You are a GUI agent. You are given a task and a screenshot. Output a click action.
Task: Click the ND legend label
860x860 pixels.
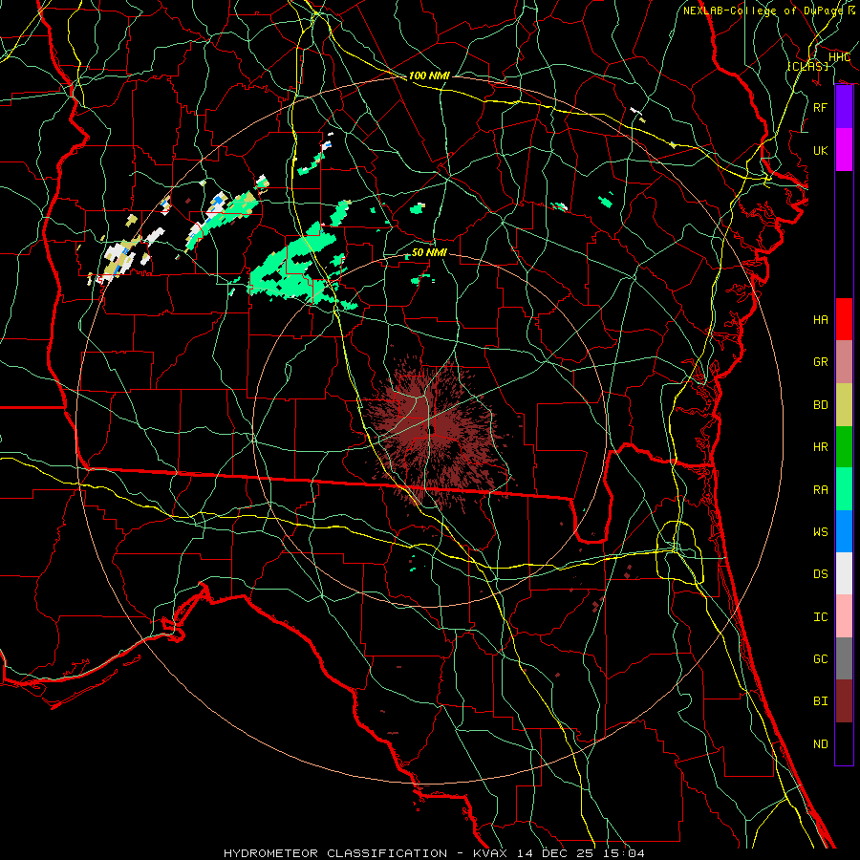(x=820, y=744)
